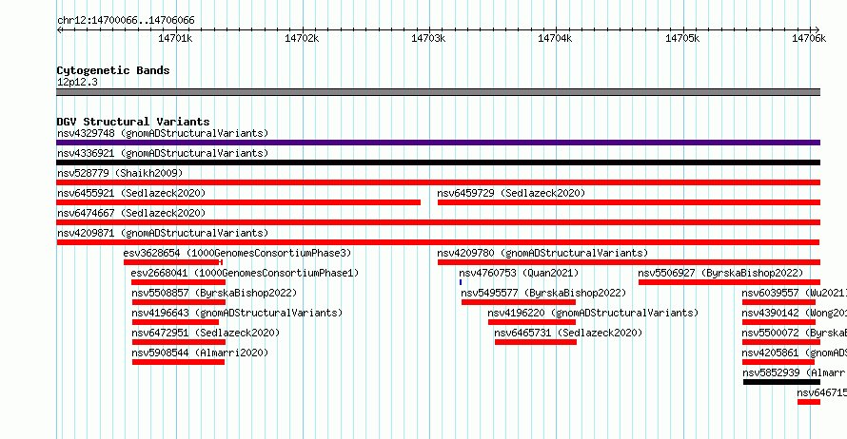
Task: Click the red bar under nsv5495577
Action: coord(518,302)
